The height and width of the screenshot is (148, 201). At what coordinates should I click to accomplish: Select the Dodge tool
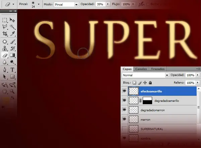click(x=12, y=62)
